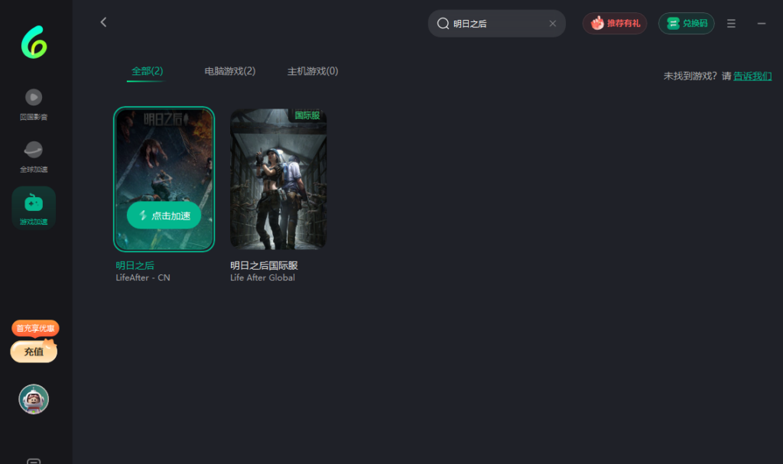The height and width of the screenshot is (464, 783).
Task: Expand the hamburger menu in the title bar
Action: 731,24
